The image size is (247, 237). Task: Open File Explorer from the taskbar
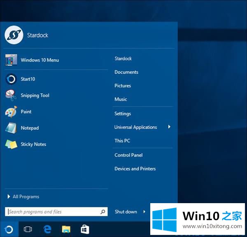click(x=66, y=230)
